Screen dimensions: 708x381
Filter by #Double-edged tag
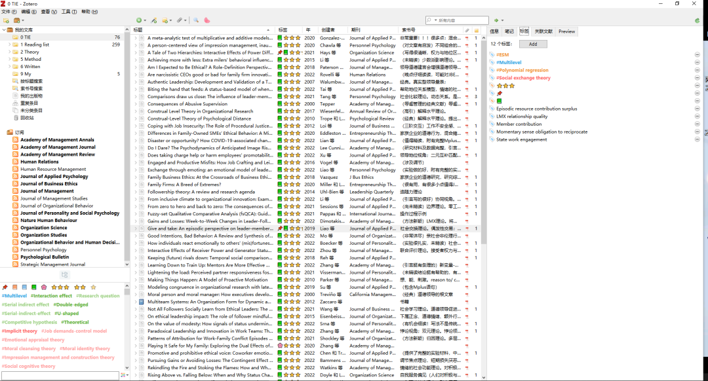71,305
